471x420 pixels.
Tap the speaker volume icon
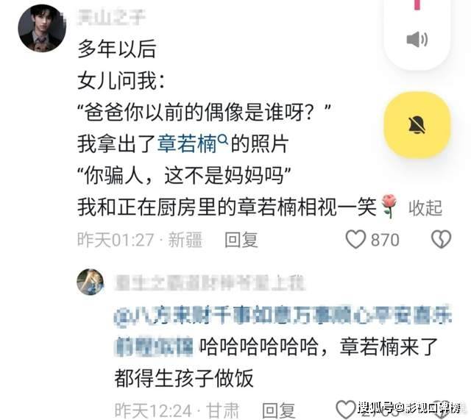(x=417, y=39)
